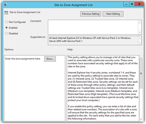Click the Supported on text field
Viewport: 146px width, 124px height.
point(93,40)
